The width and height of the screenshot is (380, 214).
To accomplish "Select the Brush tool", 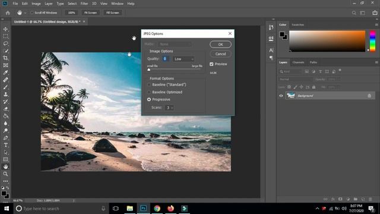I will click(5, 87).
